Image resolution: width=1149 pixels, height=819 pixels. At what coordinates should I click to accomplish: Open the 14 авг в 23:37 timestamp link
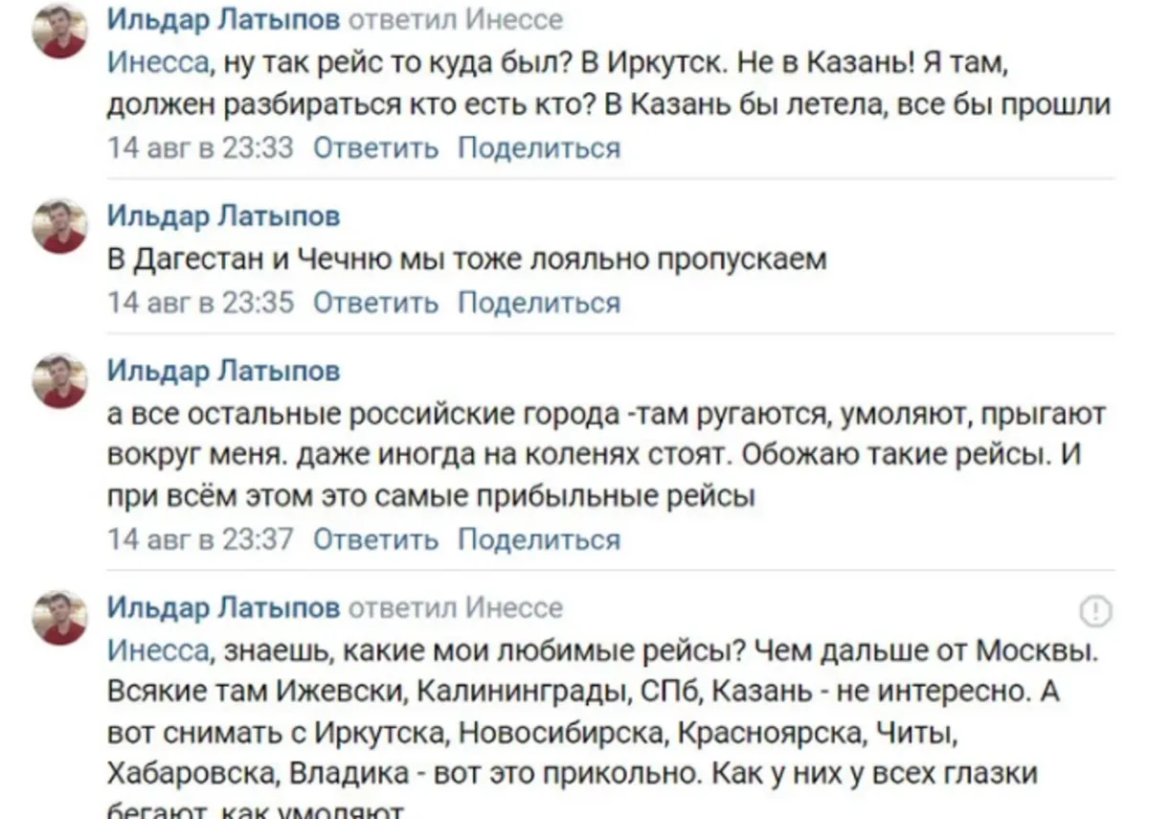200,539
